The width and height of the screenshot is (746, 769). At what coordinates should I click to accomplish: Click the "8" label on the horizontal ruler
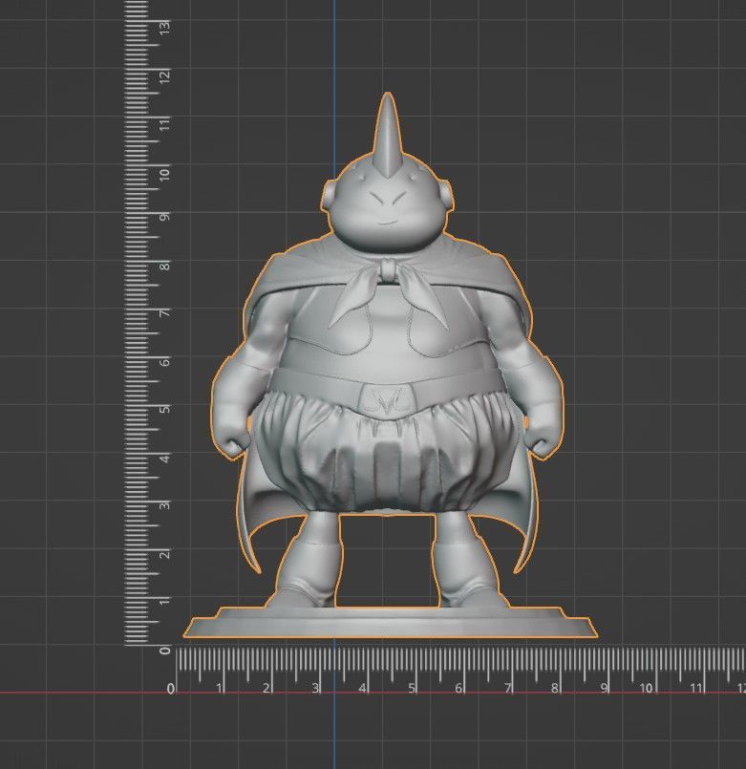tap(554, 688)
